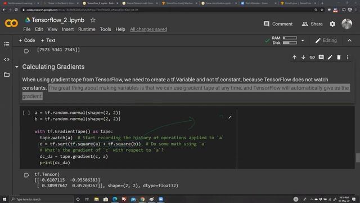Open the File menu
This screenshot has width=360, height=203.
click(27, 29)
